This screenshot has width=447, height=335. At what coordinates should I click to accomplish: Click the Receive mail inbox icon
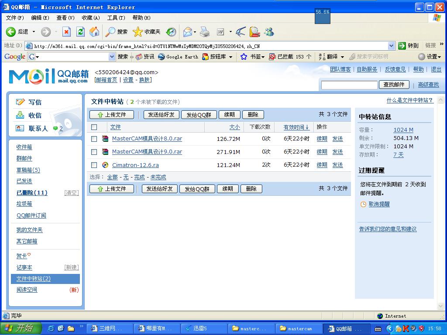[x=20, y=115]
